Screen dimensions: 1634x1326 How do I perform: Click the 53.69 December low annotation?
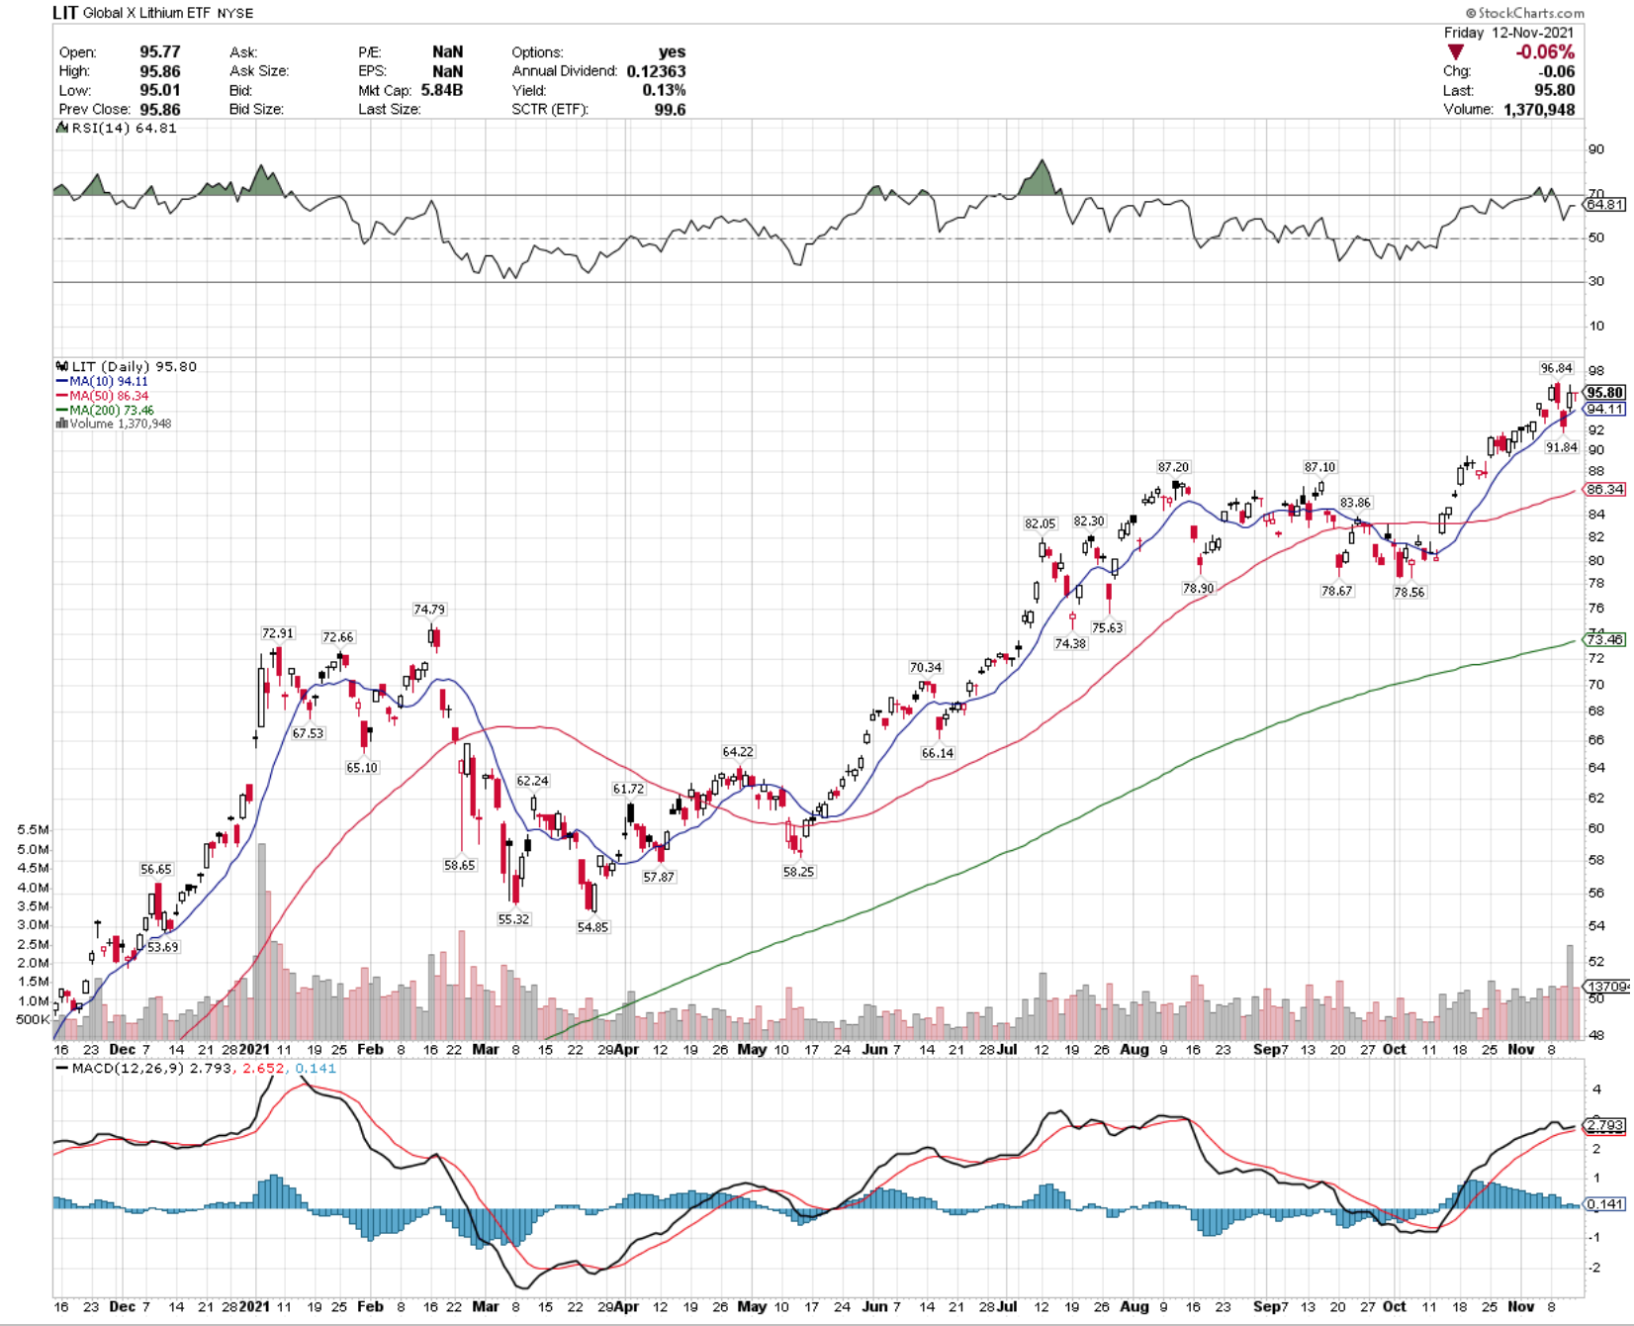click(163, 947)
